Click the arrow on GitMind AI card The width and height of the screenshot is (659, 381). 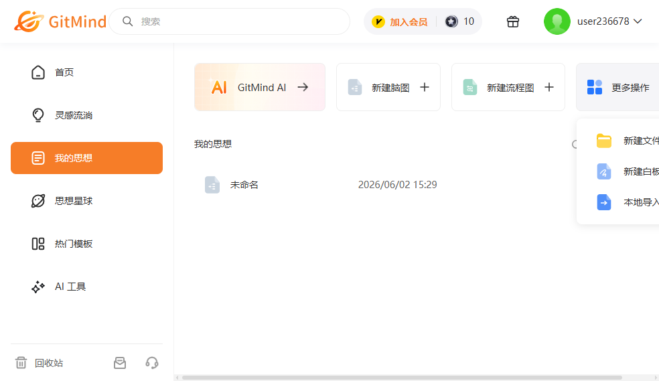point(303,87)
